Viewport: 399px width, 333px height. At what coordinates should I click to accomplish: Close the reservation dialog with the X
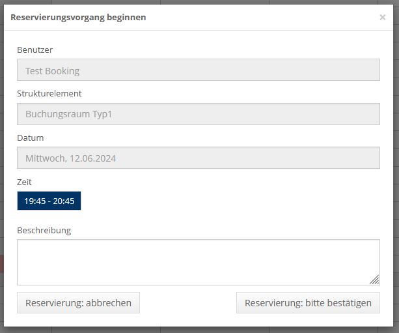point(382,18)
